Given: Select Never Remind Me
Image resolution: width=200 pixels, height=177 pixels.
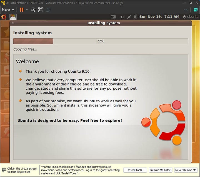Looking at the screenshot, I should click(x=186, y=170).
